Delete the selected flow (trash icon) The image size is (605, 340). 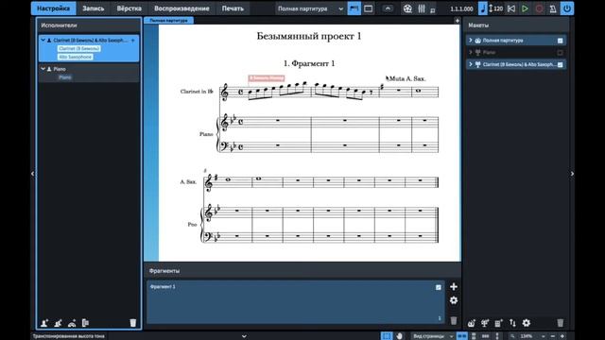click(x=454, y=320)
